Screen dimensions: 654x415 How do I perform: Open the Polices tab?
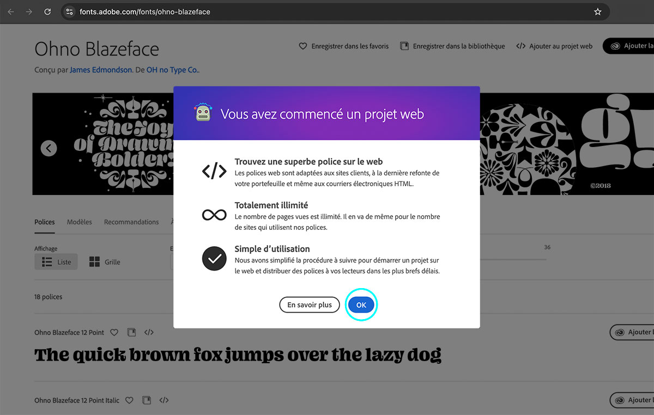pos(45,222)
